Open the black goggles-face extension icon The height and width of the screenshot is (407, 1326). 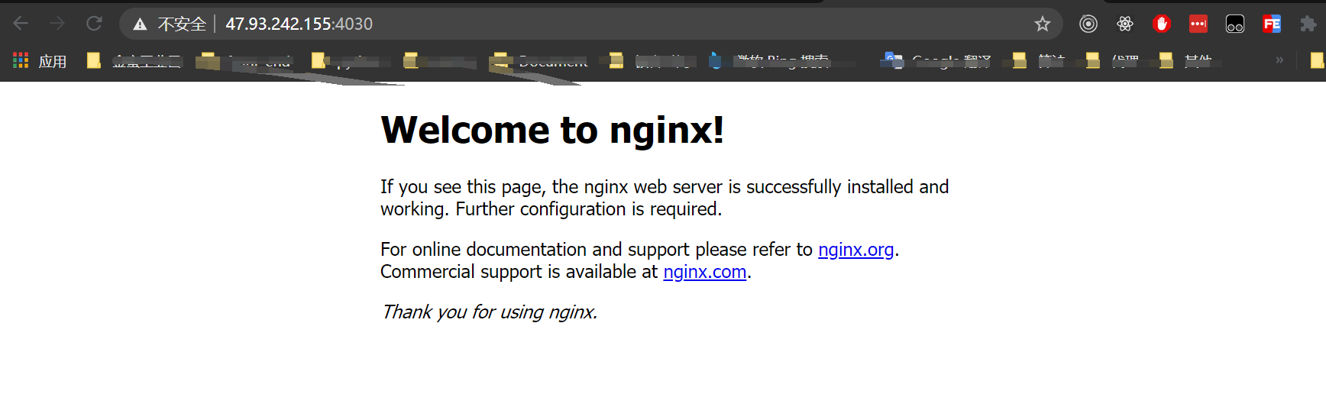pyautogui.click(x=1235, y=24)
